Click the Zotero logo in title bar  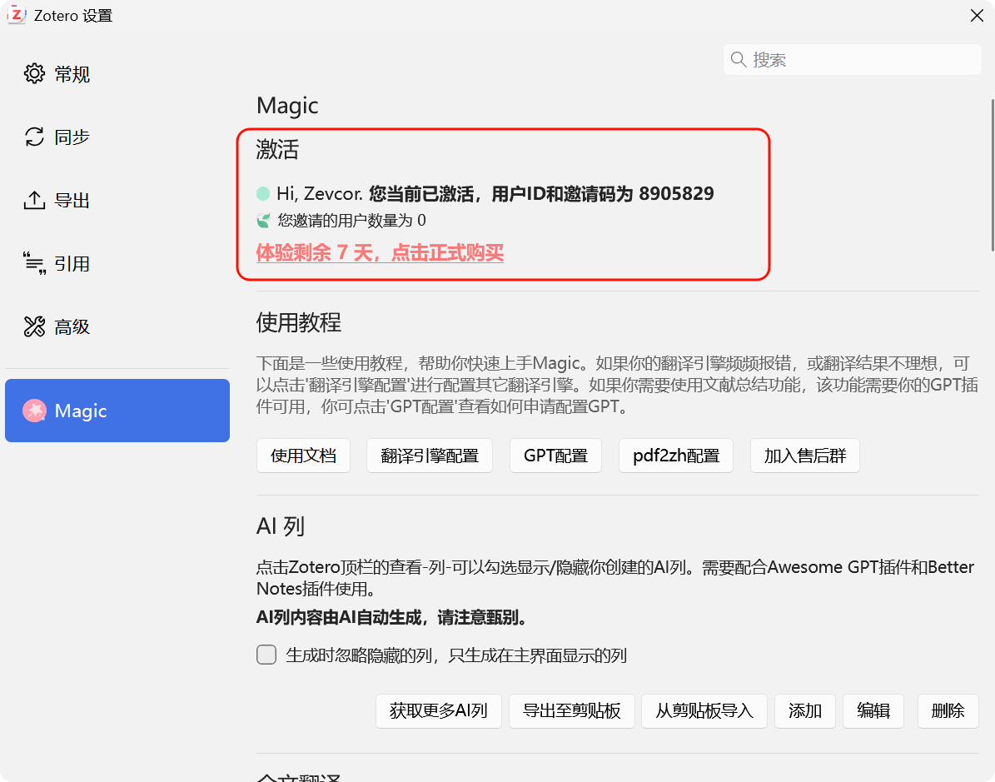[17, 15]
